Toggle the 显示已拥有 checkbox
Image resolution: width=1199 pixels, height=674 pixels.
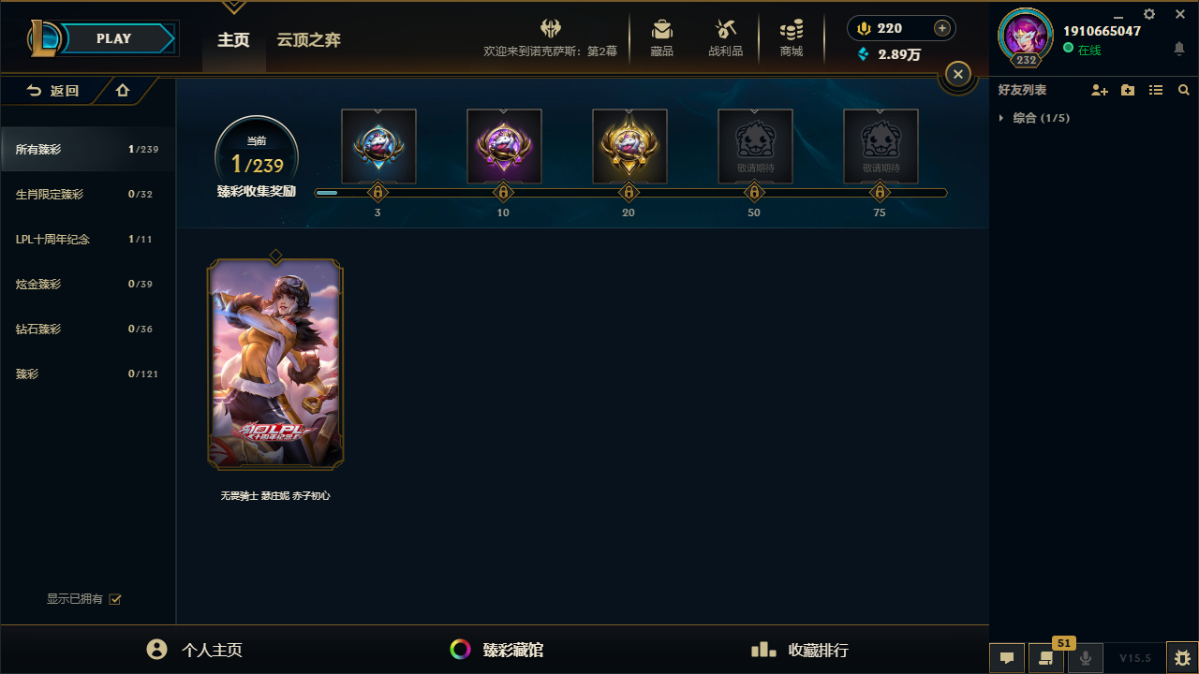pos(115,599)
